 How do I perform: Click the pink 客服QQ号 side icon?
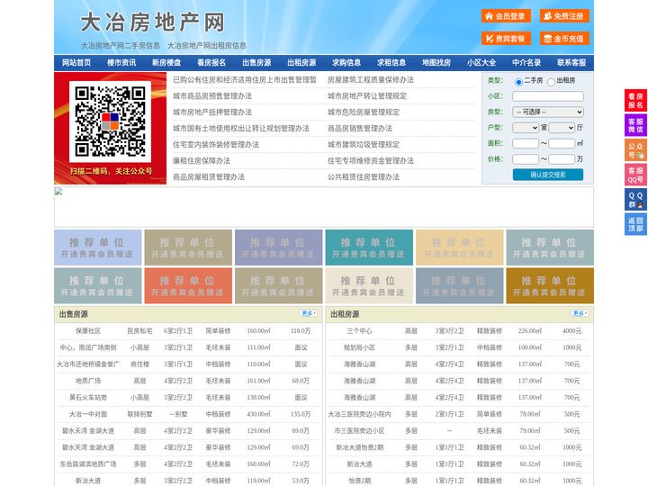pyautogui.click(x=635, y=175)
